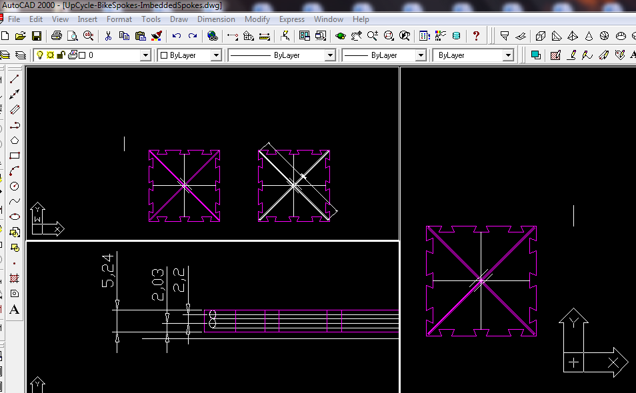Image resolution: width=636 pixels, height=393 pixels.
Task: Select the Line draw tool
Action: [14, 79]
